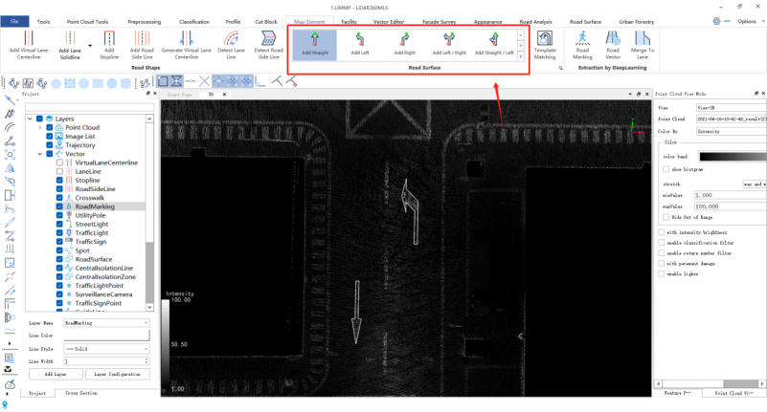Click the grayscale color band gradient

pos(733,156)
